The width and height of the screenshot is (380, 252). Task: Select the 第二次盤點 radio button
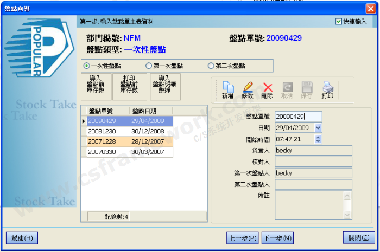pyautogui.click(x=211, y=66)
